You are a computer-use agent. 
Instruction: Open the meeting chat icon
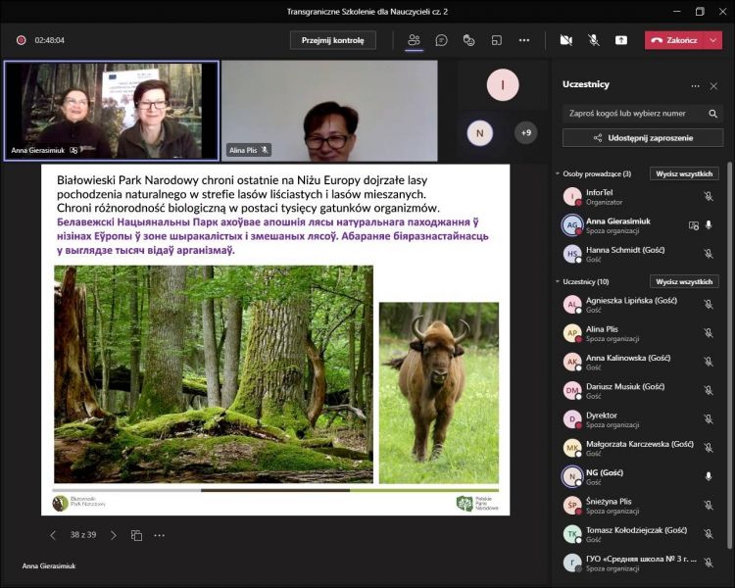click(442, 40)
